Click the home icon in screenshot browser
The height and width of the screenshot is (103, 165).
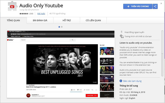[9, 34]
